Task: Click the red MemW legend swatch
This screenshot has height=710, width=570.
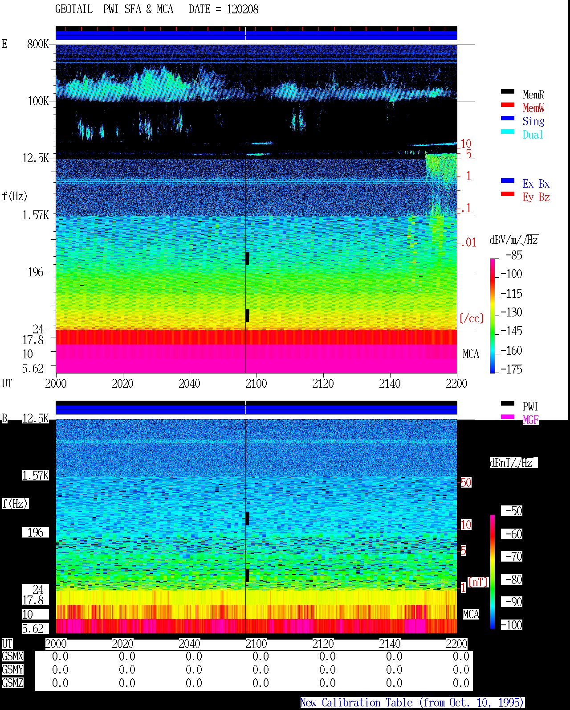Action: [507, 105]
